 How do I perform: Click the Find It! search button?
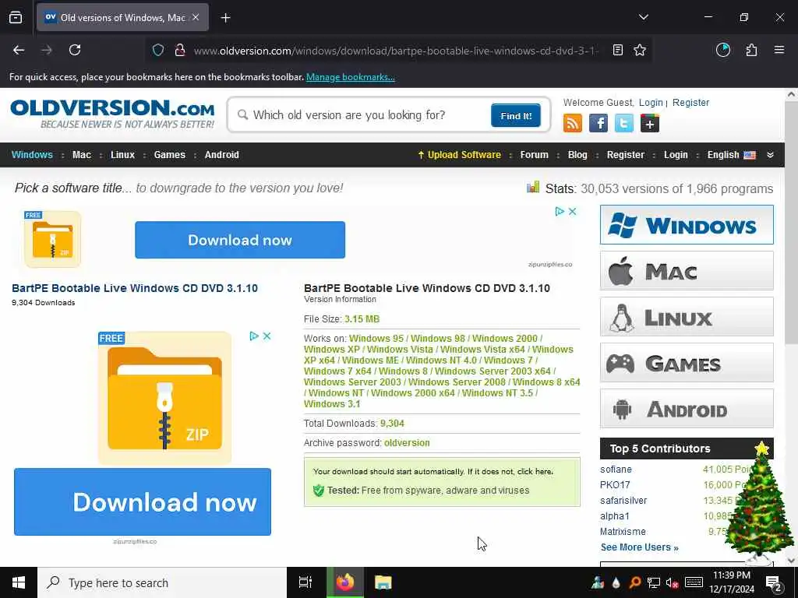point(516,115)
